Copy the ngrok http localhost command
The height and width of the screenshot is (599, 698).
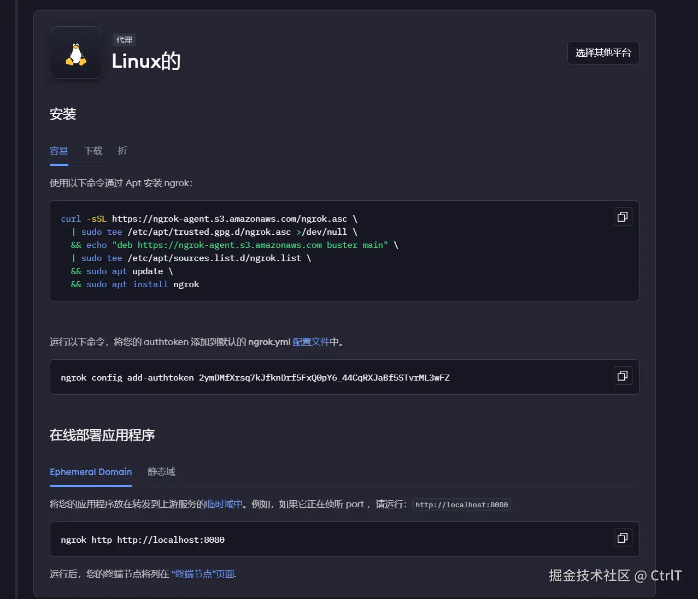coord(623,538)
